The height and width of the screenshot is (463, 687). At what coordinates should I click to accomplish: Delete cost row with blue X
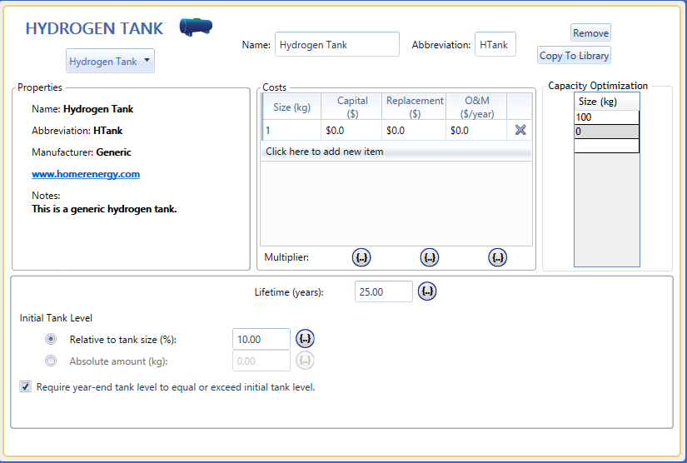tap(520, 130)
